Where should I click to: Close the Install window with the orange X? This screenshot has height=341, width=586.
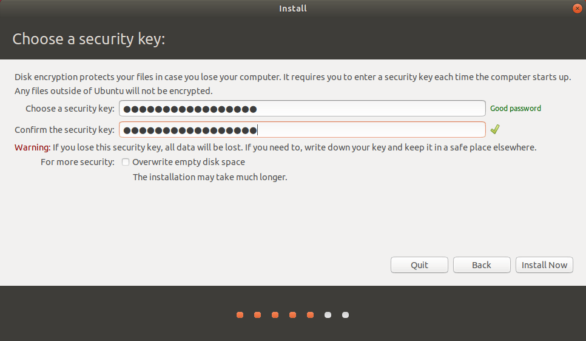click(x=577, y=8)
